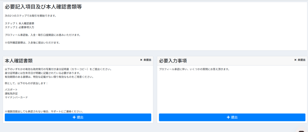Click the パスポート list entry
Viewport: 308px width, 132px height.
click(x=11, y=90)
